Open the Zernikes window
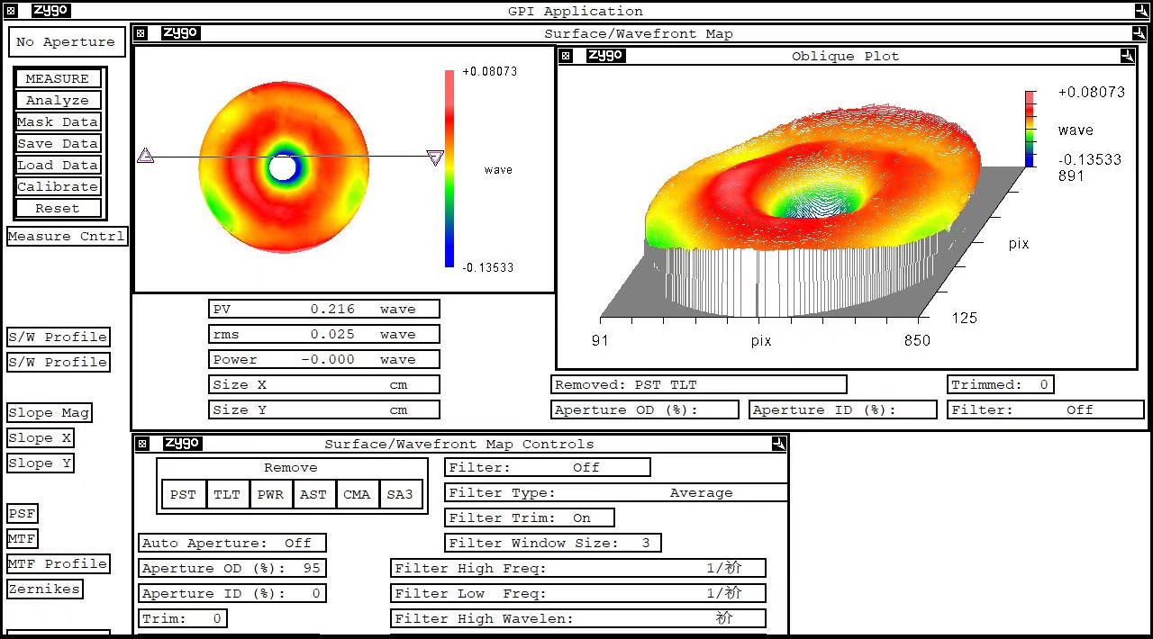The height and width of the screenshot is (639, 1153). [x=45, y=589]
